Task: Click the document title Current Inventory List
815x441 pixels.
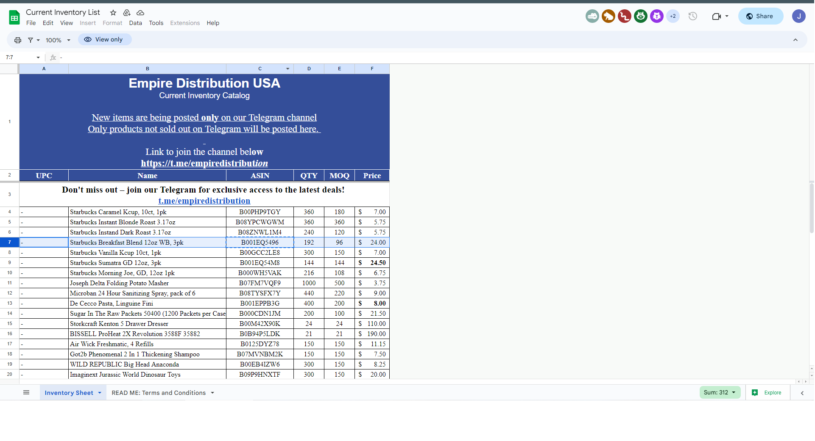Action: coord(63,12)
